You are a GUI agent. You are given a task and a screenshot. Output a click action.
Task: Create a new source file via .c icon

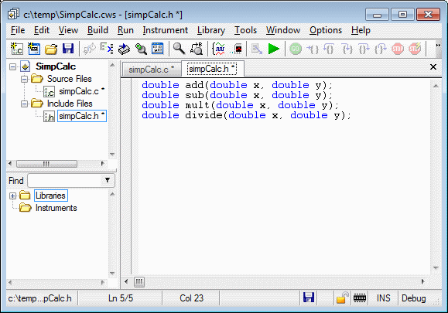point(16,49)
